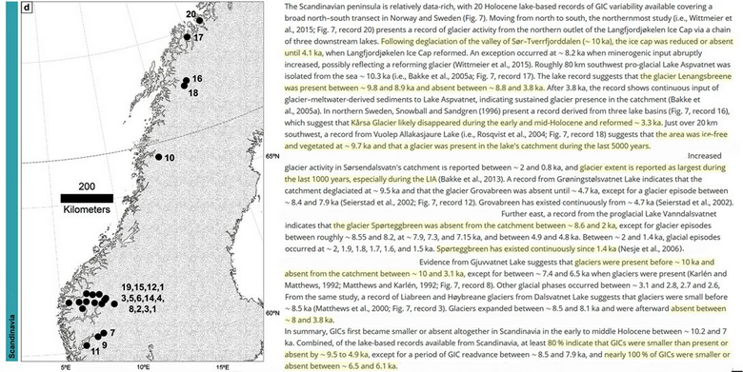Click the panel label 'd' box
743x372 pixels.
click(27, 8)
